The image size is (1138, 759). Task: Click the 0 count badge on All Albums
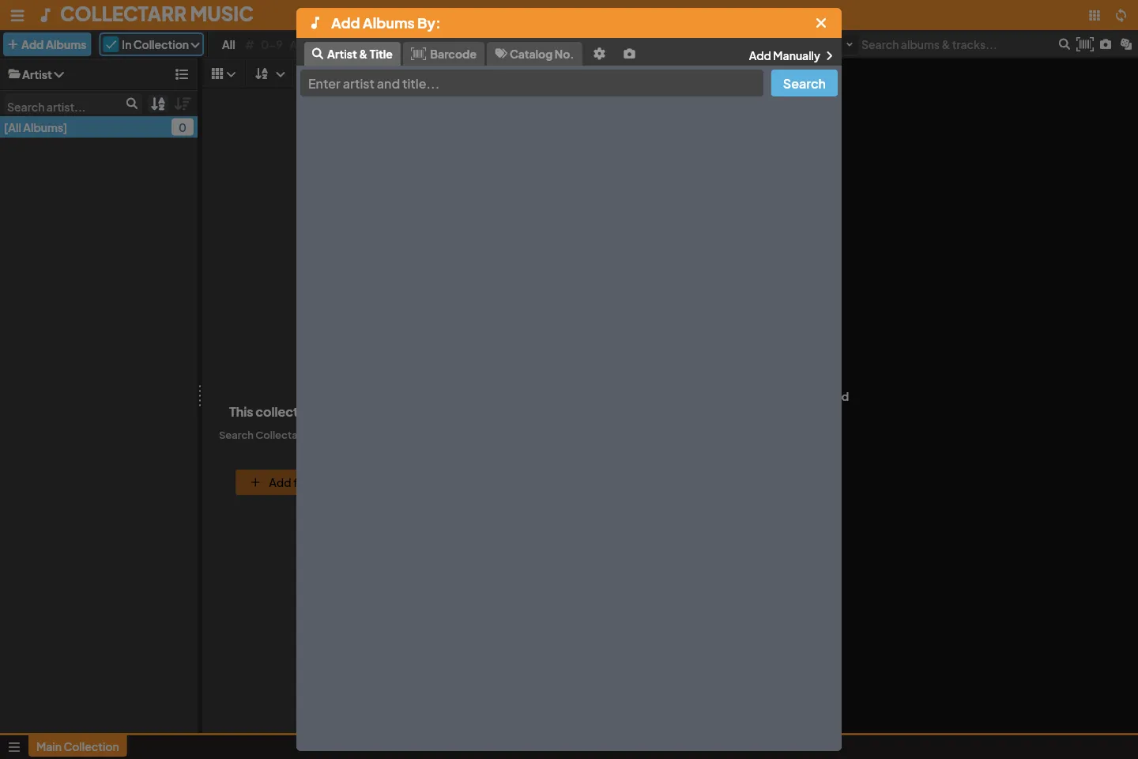(x=183, y=127)
